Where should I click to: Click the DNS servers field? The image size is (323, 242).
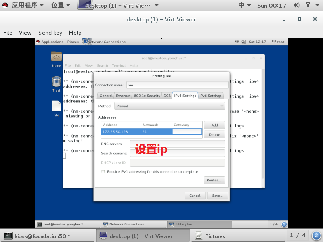pyautogui.click(x=178, y=144)
